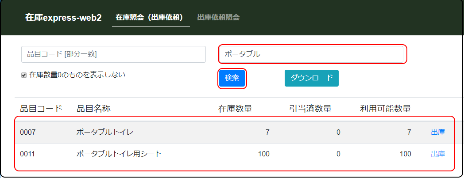Open the 出庫依頼照会 tab
This screenshot has width=464, height=178.
tap(218, 18)
